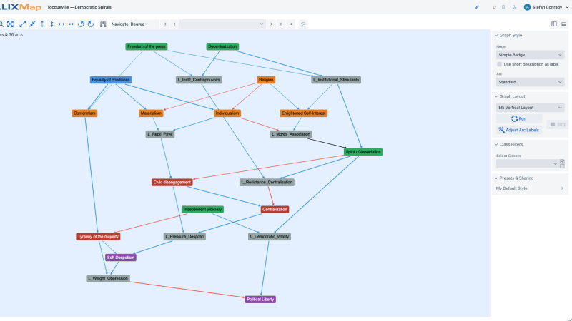The height and width of the screenshot is (321, 572).
Task: Select the Conformism node
Action: point(84,113)
